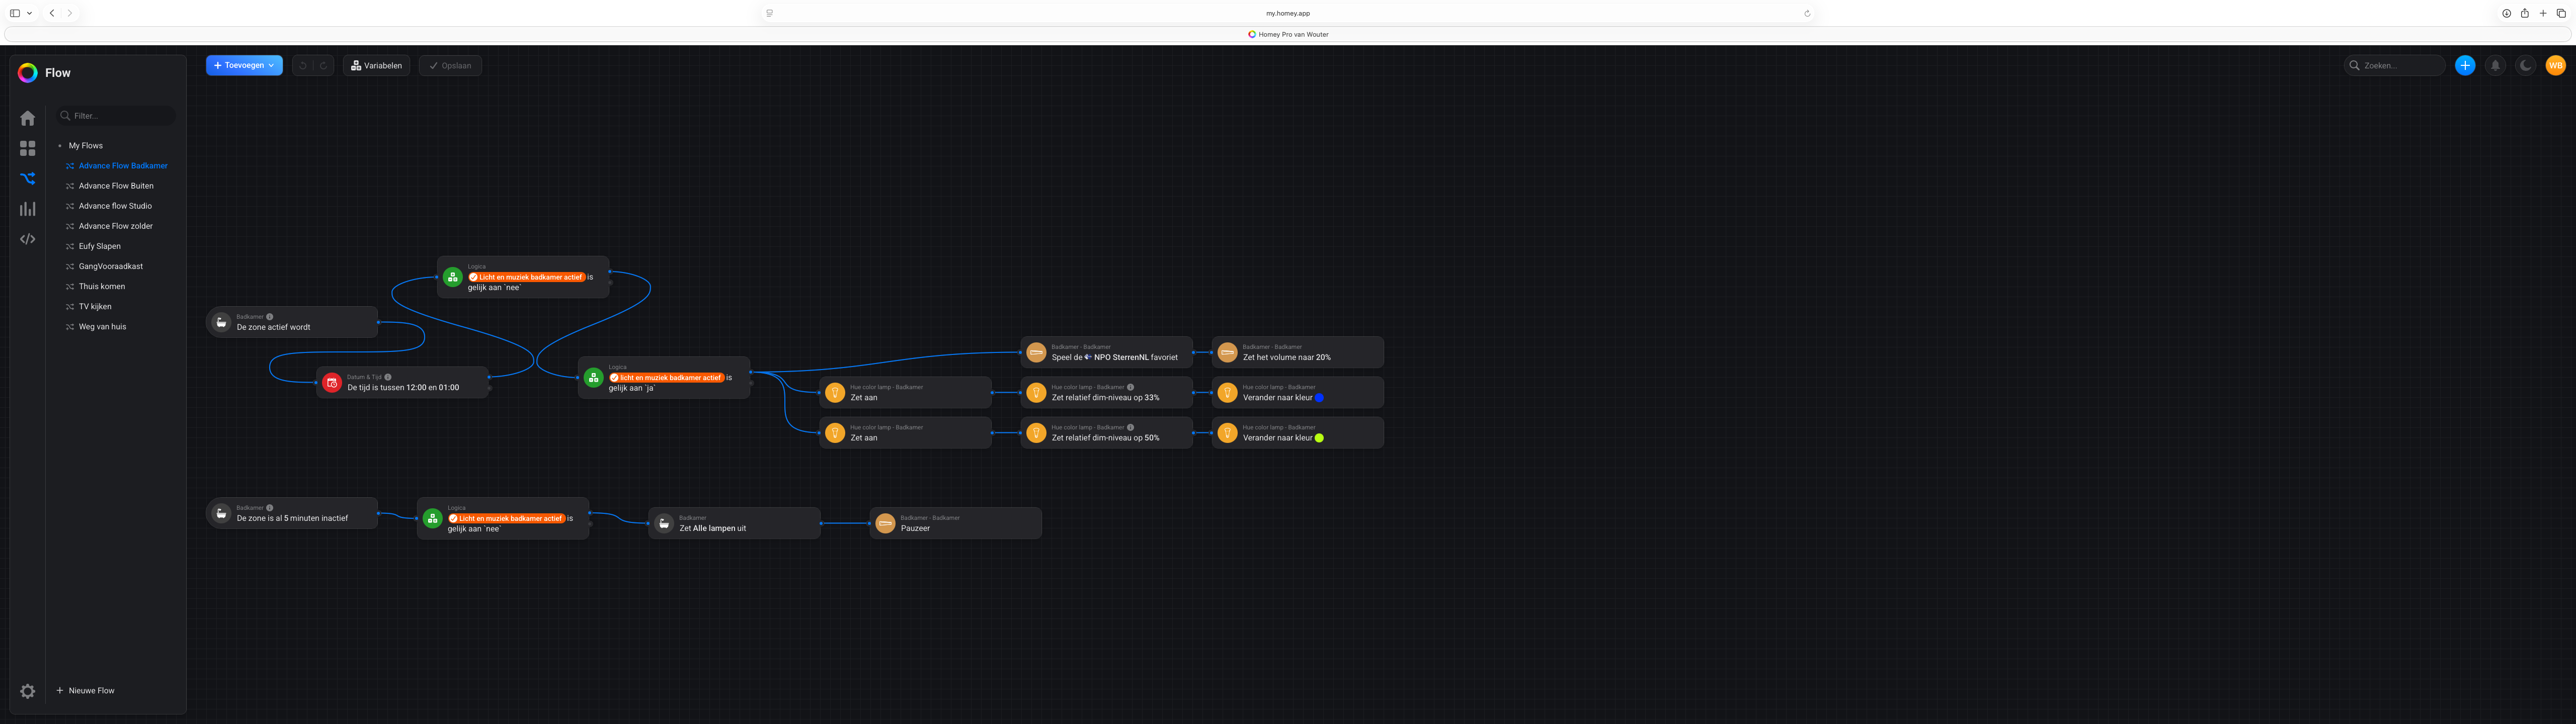Open the Variabelen button
This screenshot has height=724, width=2576.
pyautogui.click(x=376, y=66)
